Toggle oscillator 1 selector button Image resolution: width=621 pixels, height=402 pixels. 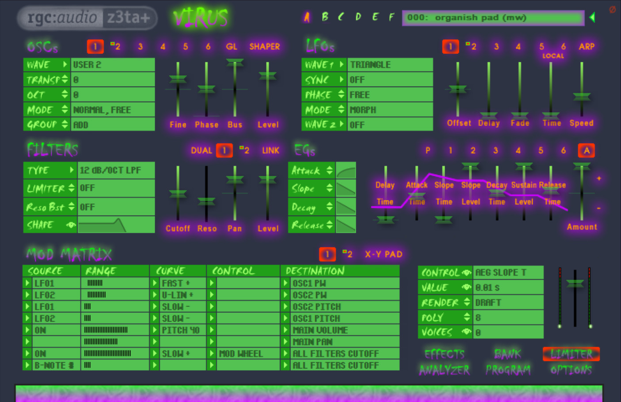pyautogui.click(x=95, y=46)
